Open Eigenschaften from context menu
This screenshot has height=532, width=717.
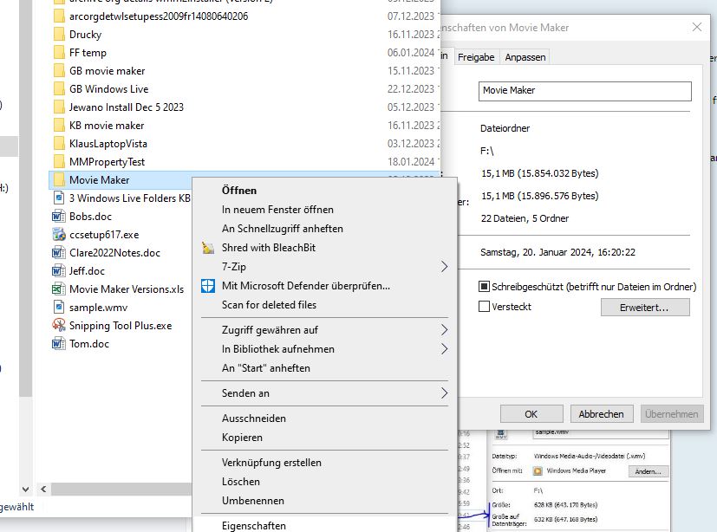click(254, 526)
